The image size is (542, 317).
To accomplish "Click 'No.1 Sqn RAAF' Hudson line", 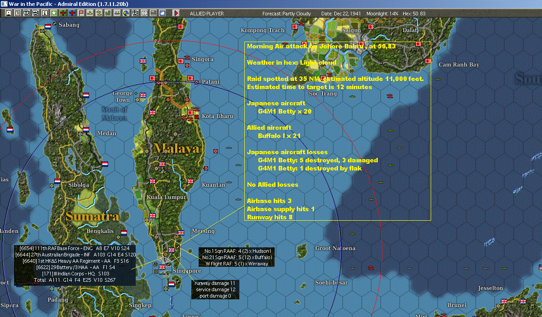I will click(238, 251).
